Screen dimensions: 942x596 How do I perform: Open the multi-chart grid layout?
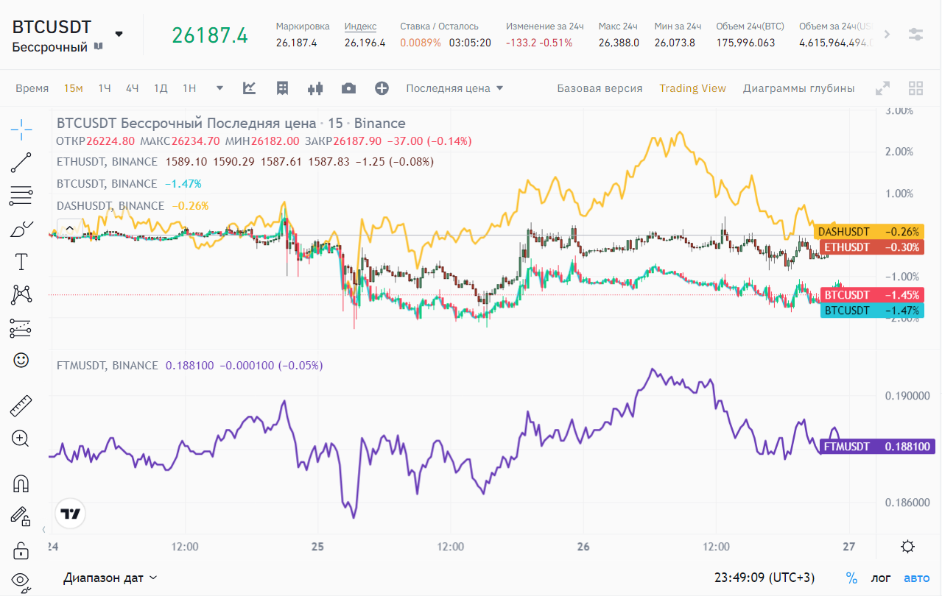(x=915, y=89)
